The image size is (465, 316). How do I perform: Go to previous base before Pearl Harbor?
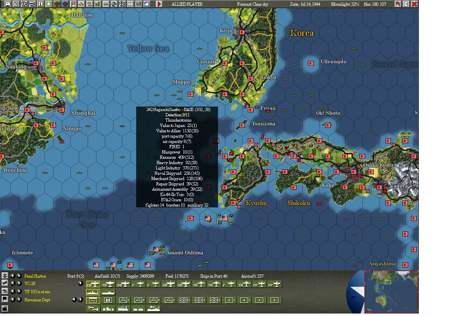click(13, 276)
